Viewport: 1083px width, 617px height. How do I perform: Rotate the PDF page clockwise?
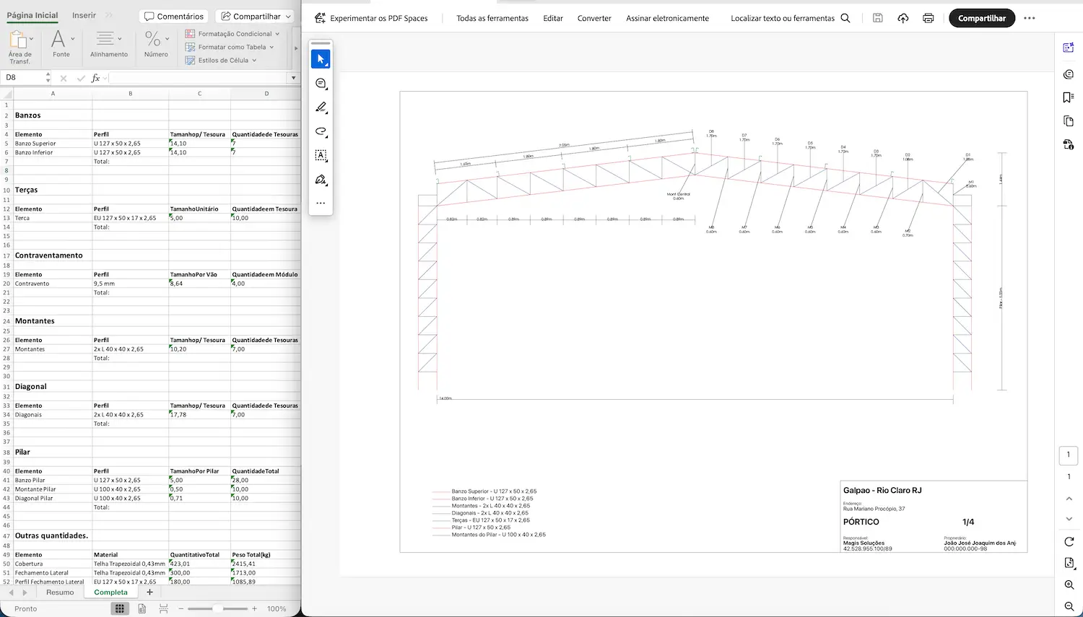[x=1069, y=541]
